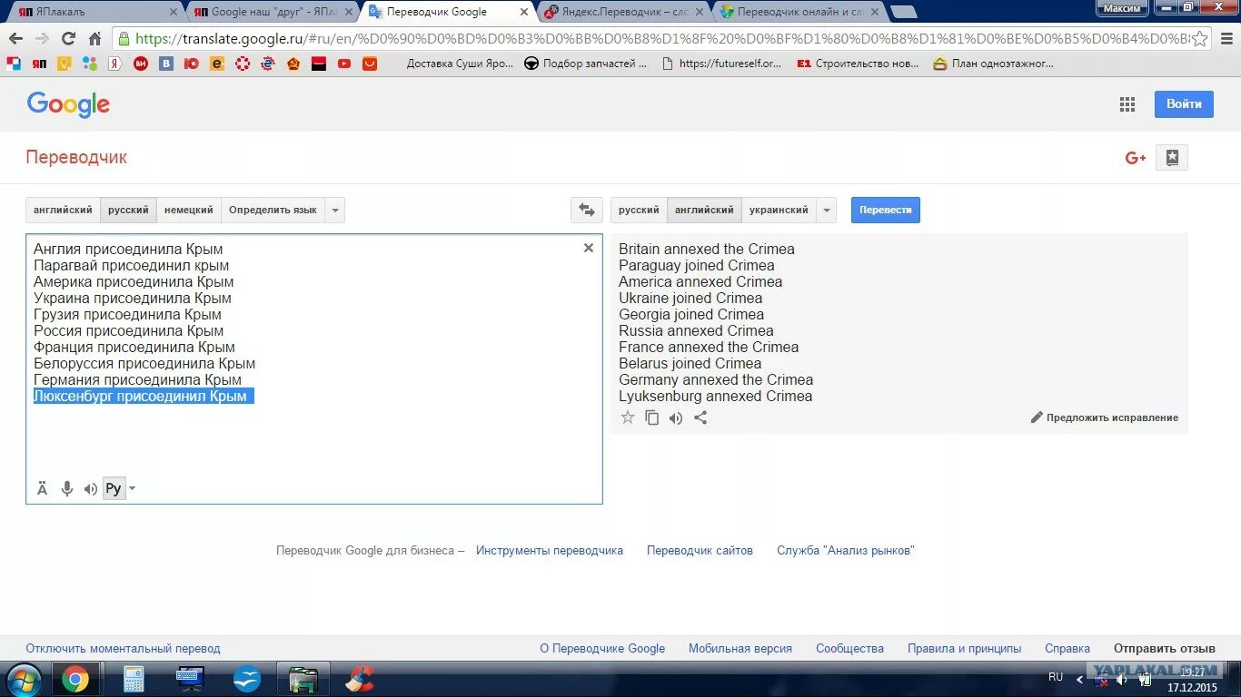Click the Google logo
Screen dimensions: 1241x697
click(x=68, y=104)
